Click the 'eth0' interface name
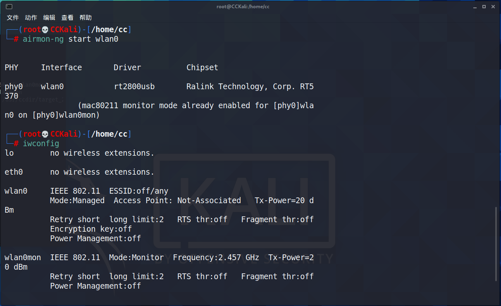Viewport: 501px width, 306px height. (x=14, y=172)
